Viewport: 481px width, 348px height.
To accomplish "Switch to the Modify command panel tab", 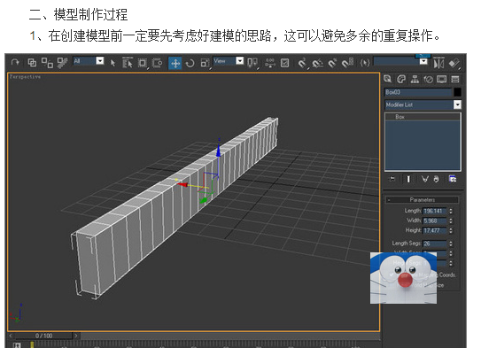I will 401,79.
